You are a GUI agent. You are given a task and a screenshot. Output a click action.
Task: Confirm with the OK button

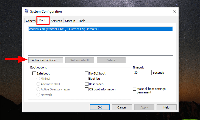pos(100,107)
